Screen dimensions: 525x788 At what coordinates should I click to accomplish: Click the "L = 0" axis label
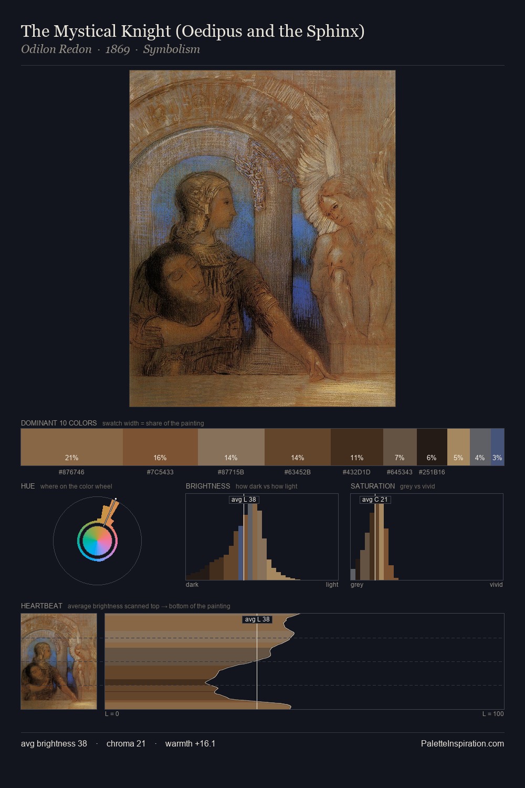(x=112, y=714)
